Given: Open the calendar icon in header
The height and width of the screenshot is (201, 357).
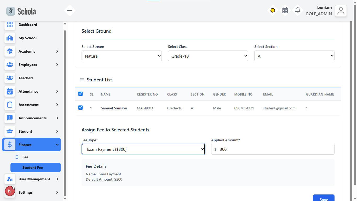Looking at the screenshot, I should pos(285,10).
